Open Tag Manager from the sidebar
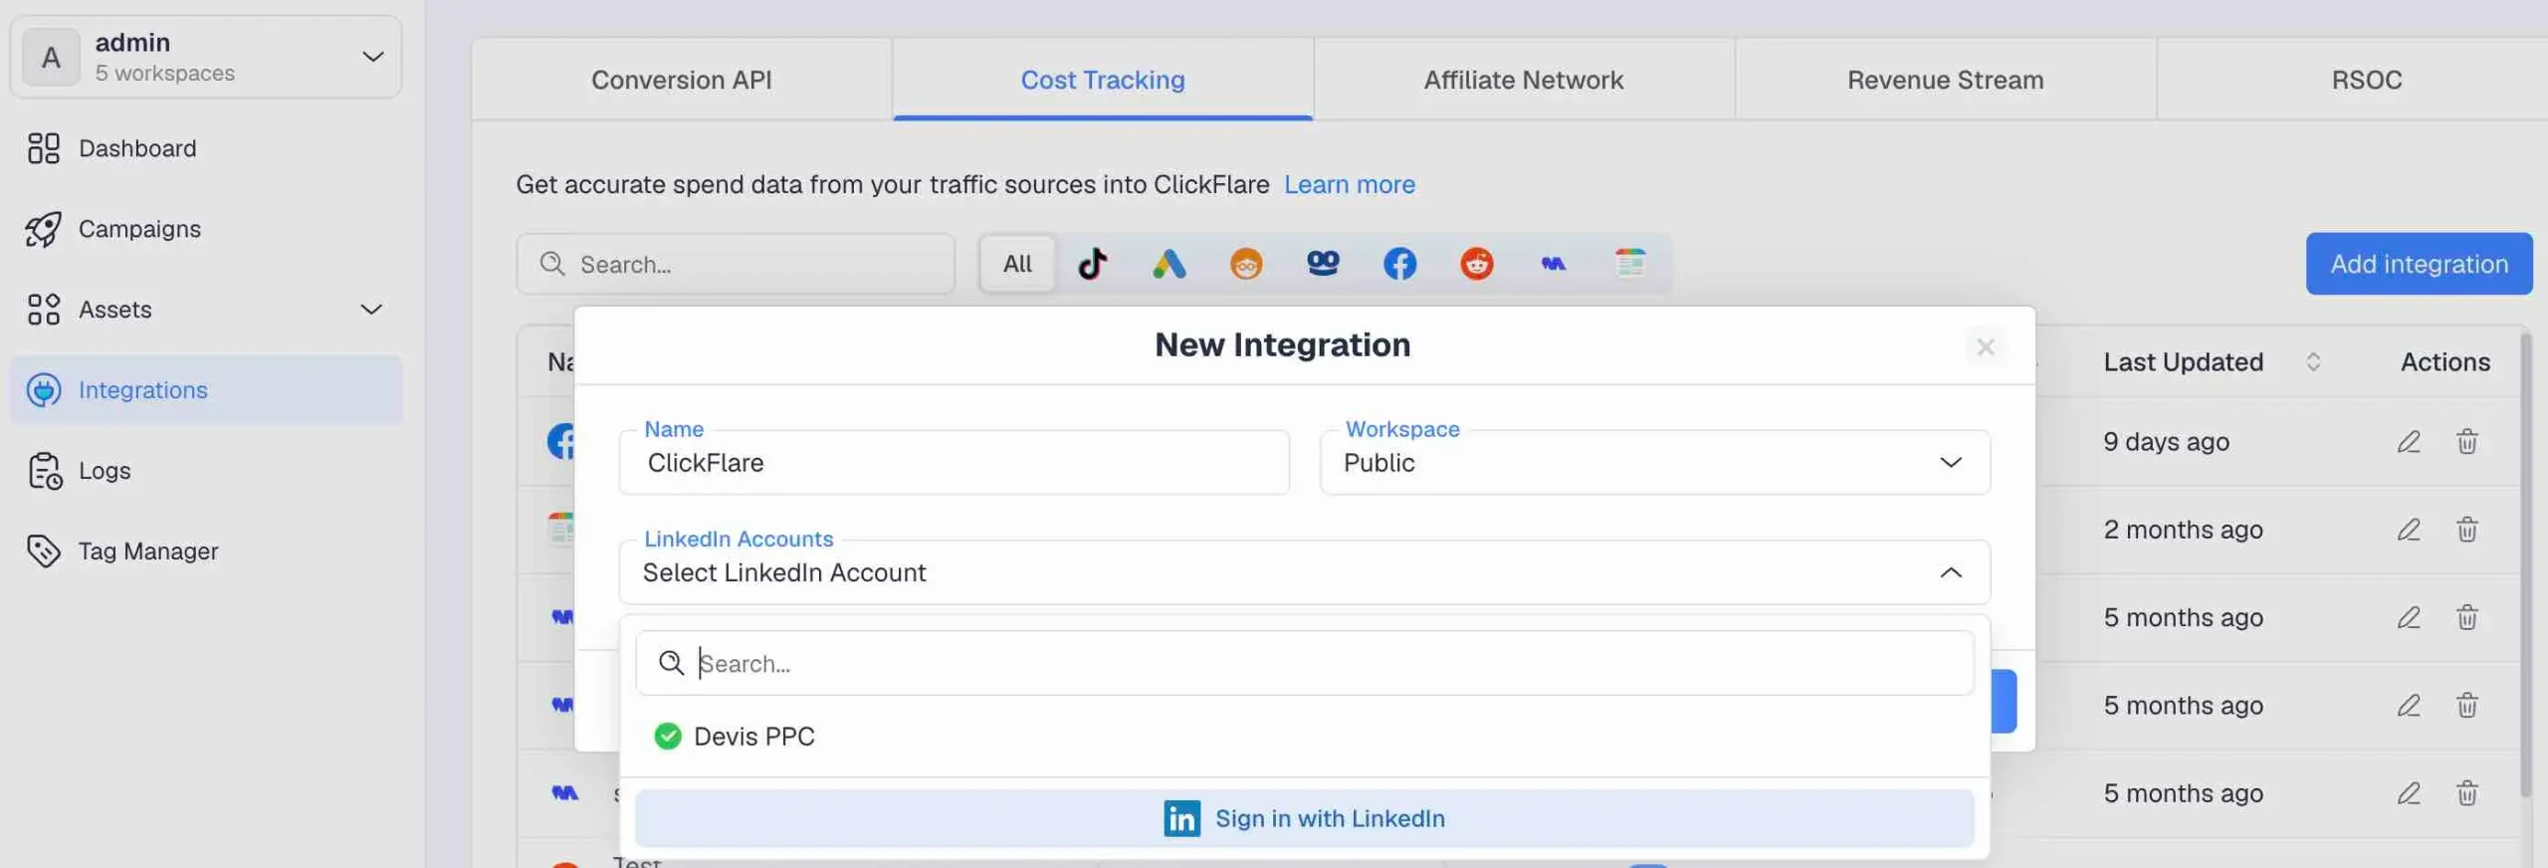Screen dimensions: 2548x868 click(x=206, y=550)
